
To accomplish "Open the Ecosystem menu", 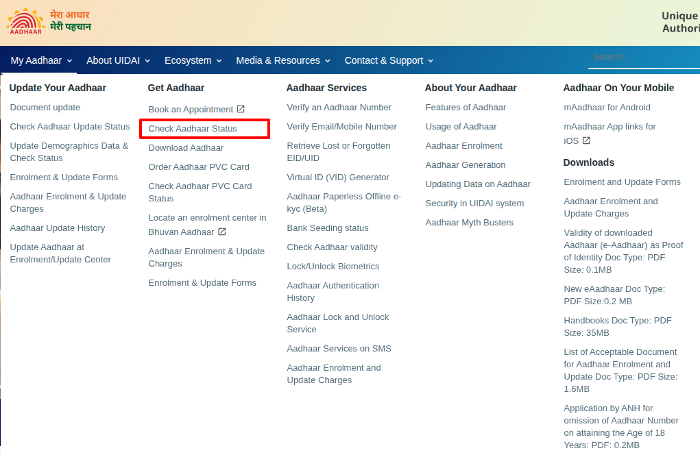I will coord(193,60).
